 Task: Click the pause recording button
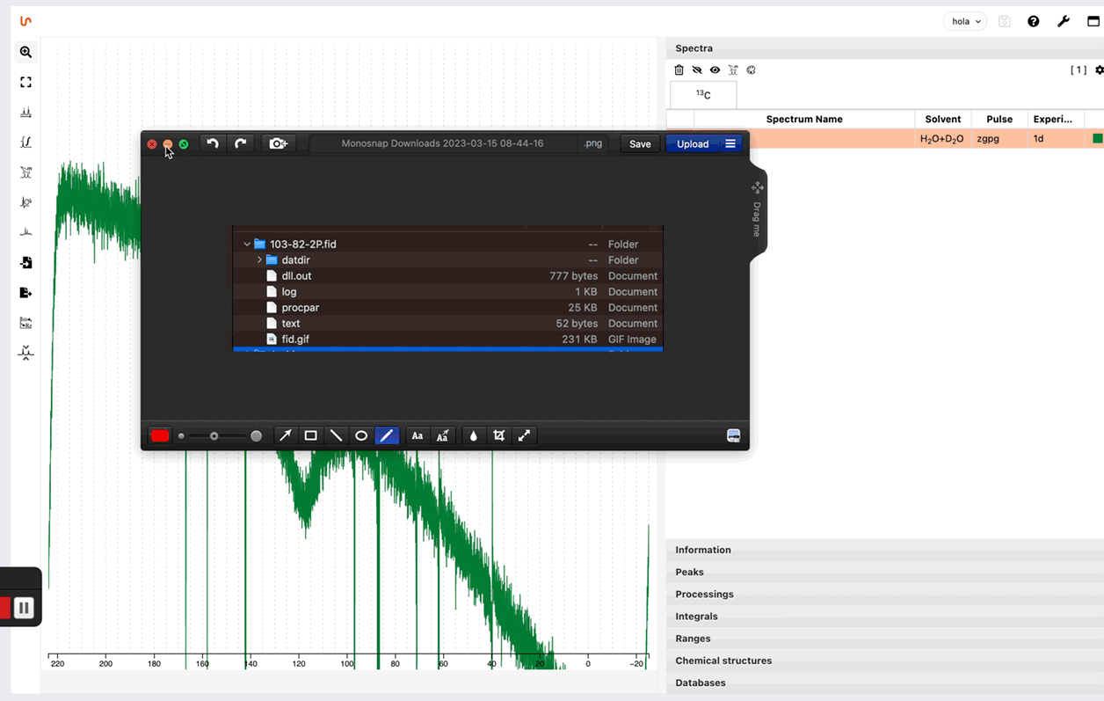tap(24, 608)
